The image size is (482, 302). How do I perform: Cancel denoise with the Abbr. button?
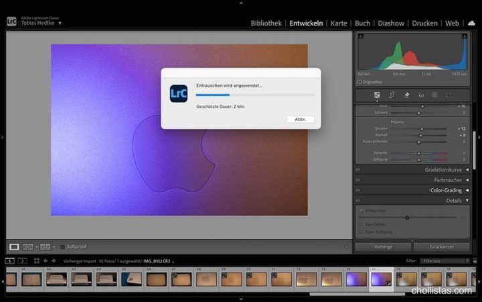(301, 119)
